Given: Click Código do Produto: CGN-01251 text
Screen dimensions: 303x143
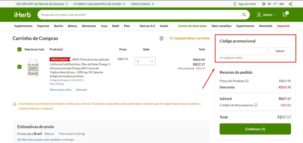Looking at the screenshot, I should coord(66,80).
